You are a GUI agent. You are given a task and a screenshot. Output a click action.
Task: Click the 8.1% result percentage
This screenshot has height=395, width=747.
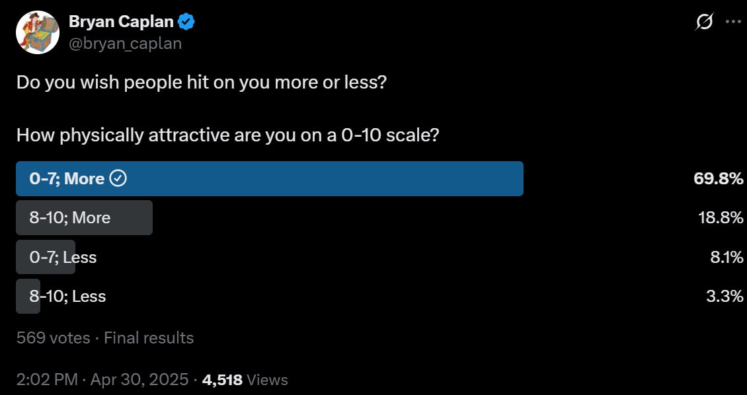point(727,257)
